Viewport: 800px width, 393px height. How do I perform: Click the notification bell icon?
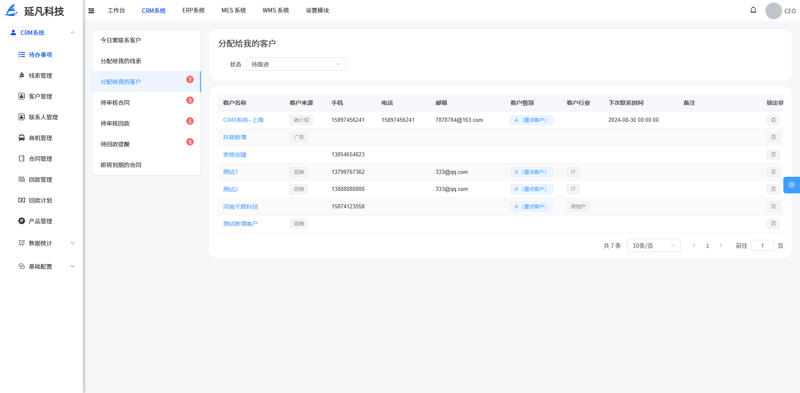tap(753, 10)
